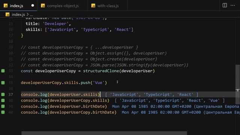
Task: Click the green marker on line 39
Action: [3, 106]
